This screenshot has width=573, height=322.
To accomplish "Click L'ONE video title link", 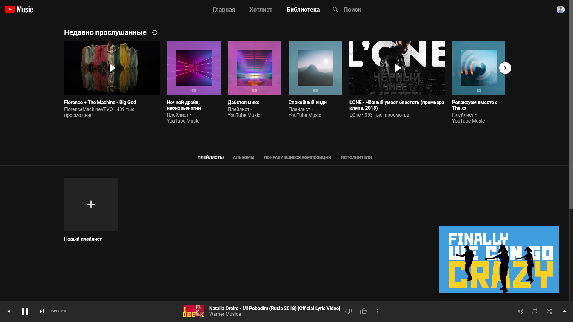I will coord(397,105).
